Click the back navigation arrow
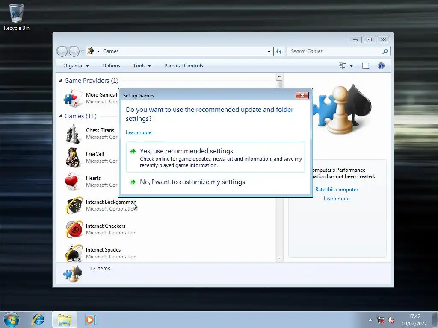438x328 pixels. tap(62, 51)
